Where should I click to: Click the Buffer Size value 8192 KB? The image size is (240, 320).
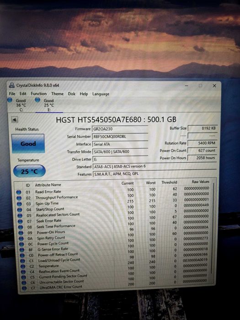click(x=202, y=128)
